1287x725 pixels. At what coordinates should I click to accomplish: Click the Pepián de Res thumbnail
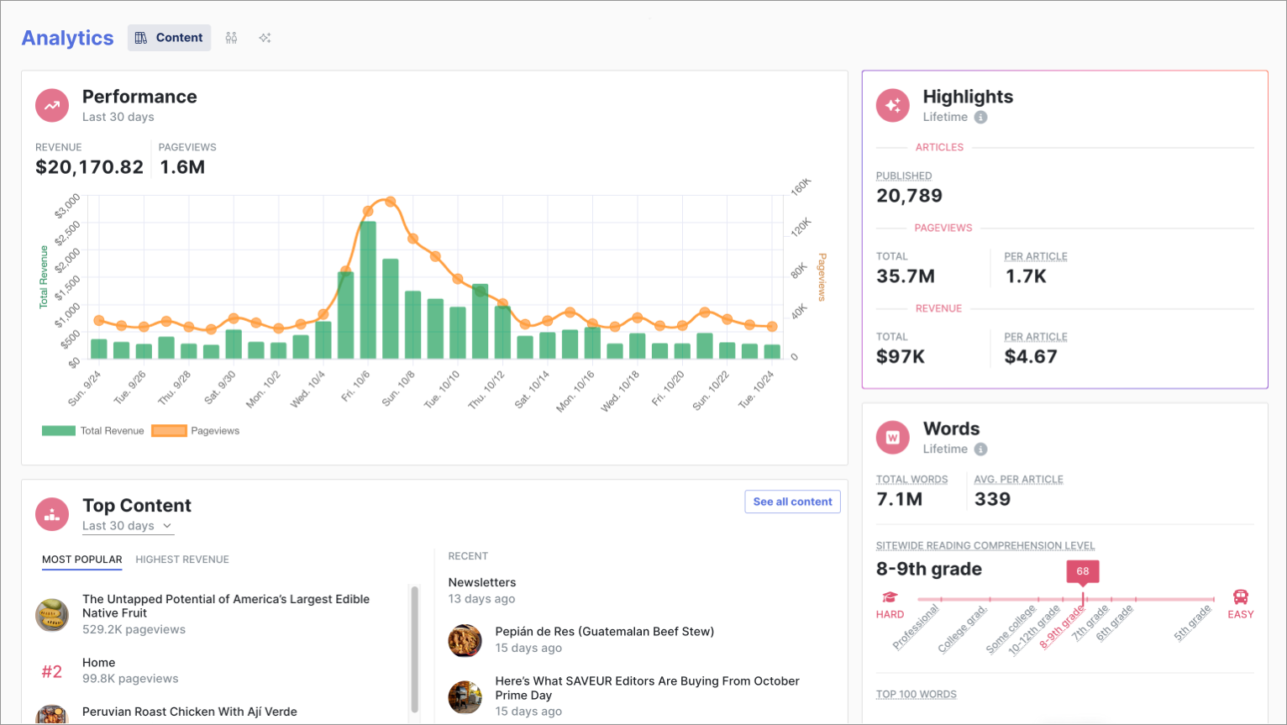tap(465, 640)
